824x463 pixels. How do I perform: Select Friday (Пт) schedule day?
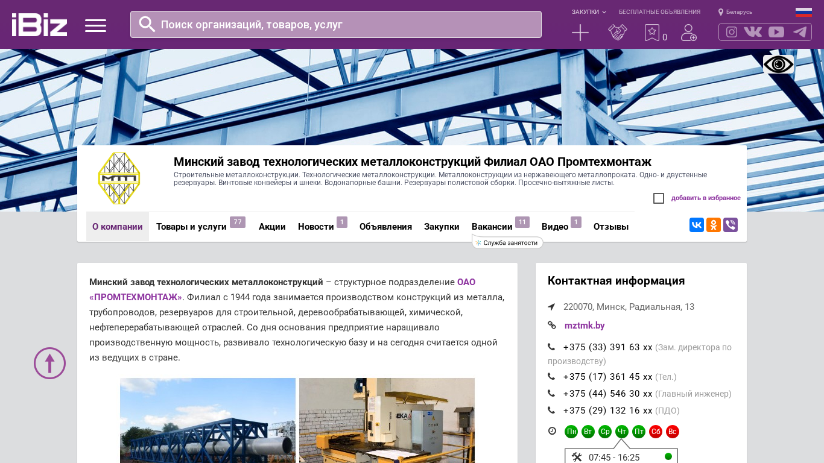pyautogui.click(x=639, y=432)
